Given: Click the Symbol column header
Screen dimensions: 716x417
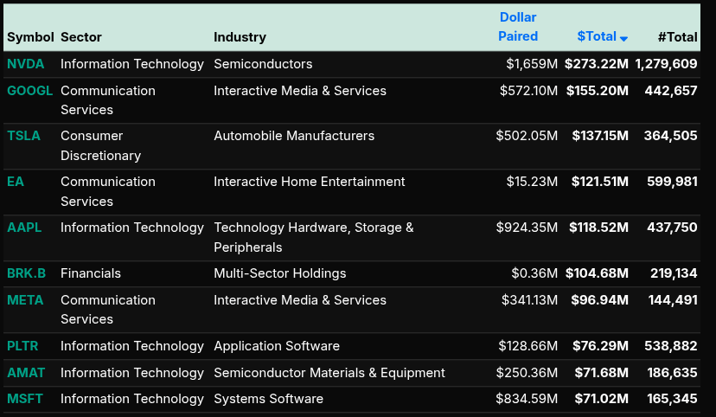Looking at the screenshot, I should pyautogui.click(x=30, y=37).
